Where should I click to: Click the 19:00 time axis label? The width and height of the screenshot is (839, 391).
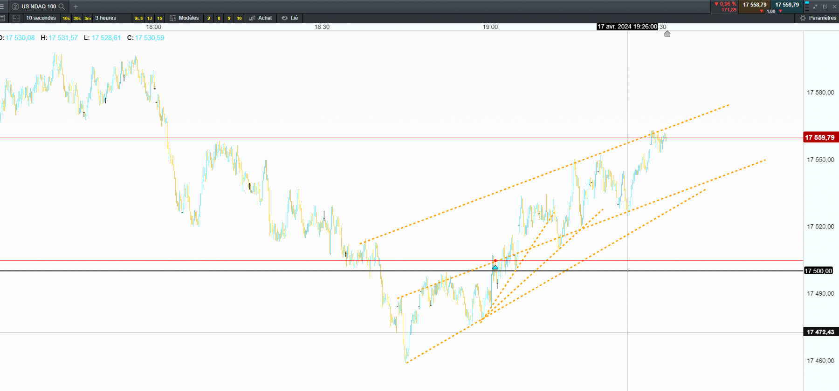click(x=490, y=27)
